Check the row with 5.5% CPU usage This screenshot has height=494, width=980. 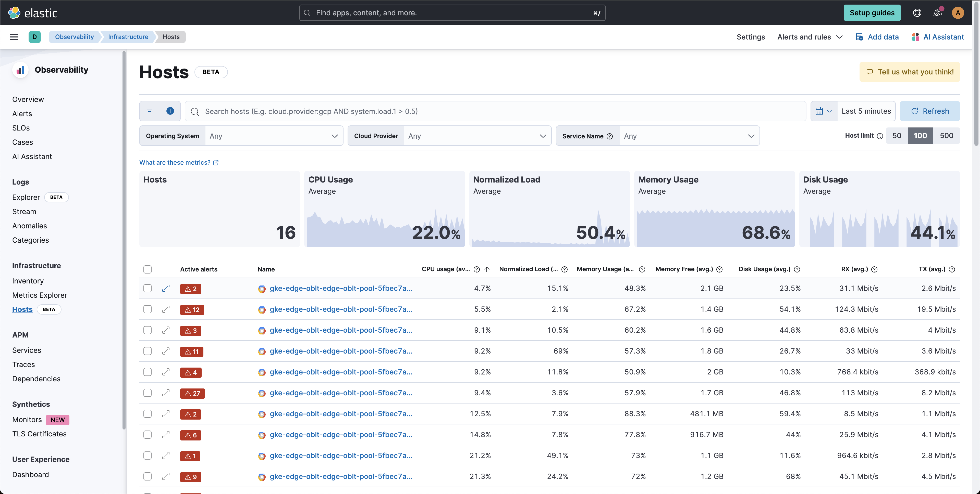(148, 309)
